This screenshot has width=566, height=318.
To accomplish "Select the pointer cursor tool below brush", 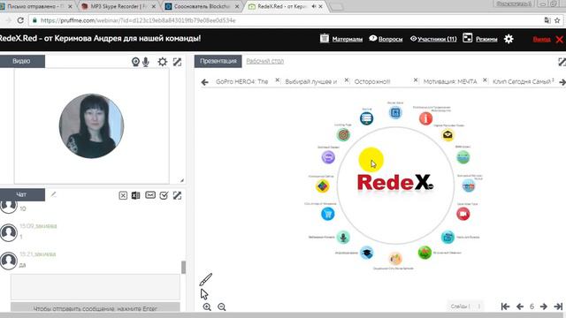I will [x=204, y=294].
